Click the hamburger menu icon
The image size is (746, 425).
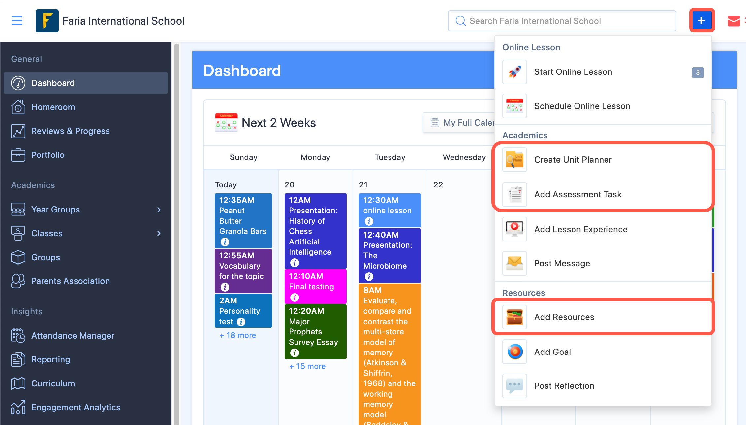17,20
